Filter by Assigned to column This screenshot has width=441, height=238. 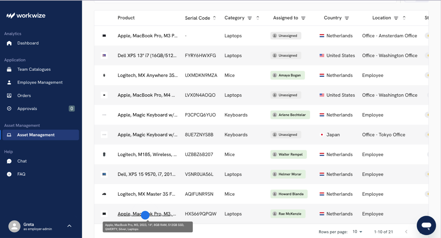[x=303, y=18]
